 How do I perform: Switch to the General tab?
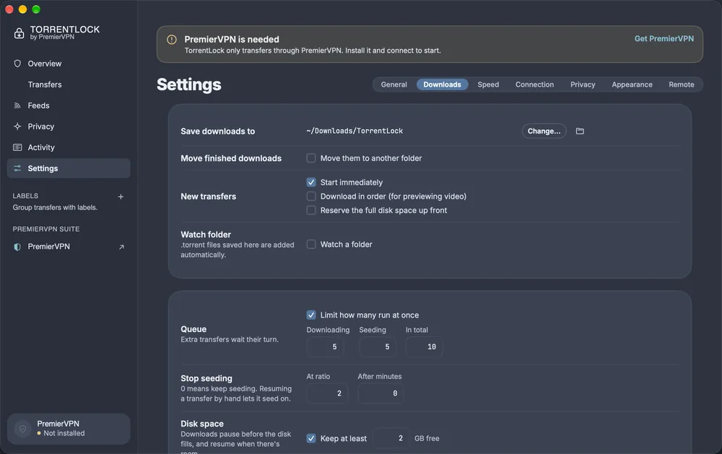pyautogui.click(x=393, y=84)
